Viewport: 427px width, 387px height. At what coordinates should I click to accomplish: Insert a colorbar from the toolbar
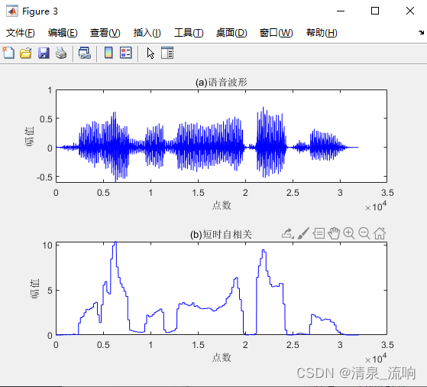pyautogui.click(x=108, y=53)
